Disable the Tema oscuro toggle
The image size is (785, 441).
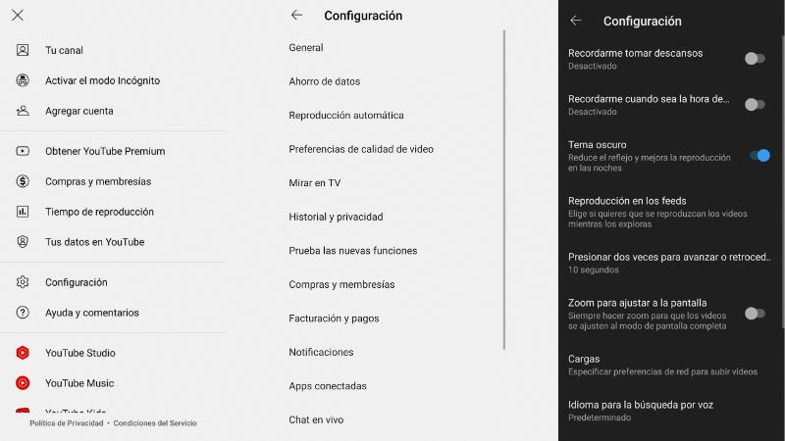point(759,155)
